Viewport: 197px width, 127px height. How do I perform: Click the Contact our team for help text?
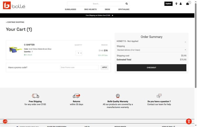[159, 104]
